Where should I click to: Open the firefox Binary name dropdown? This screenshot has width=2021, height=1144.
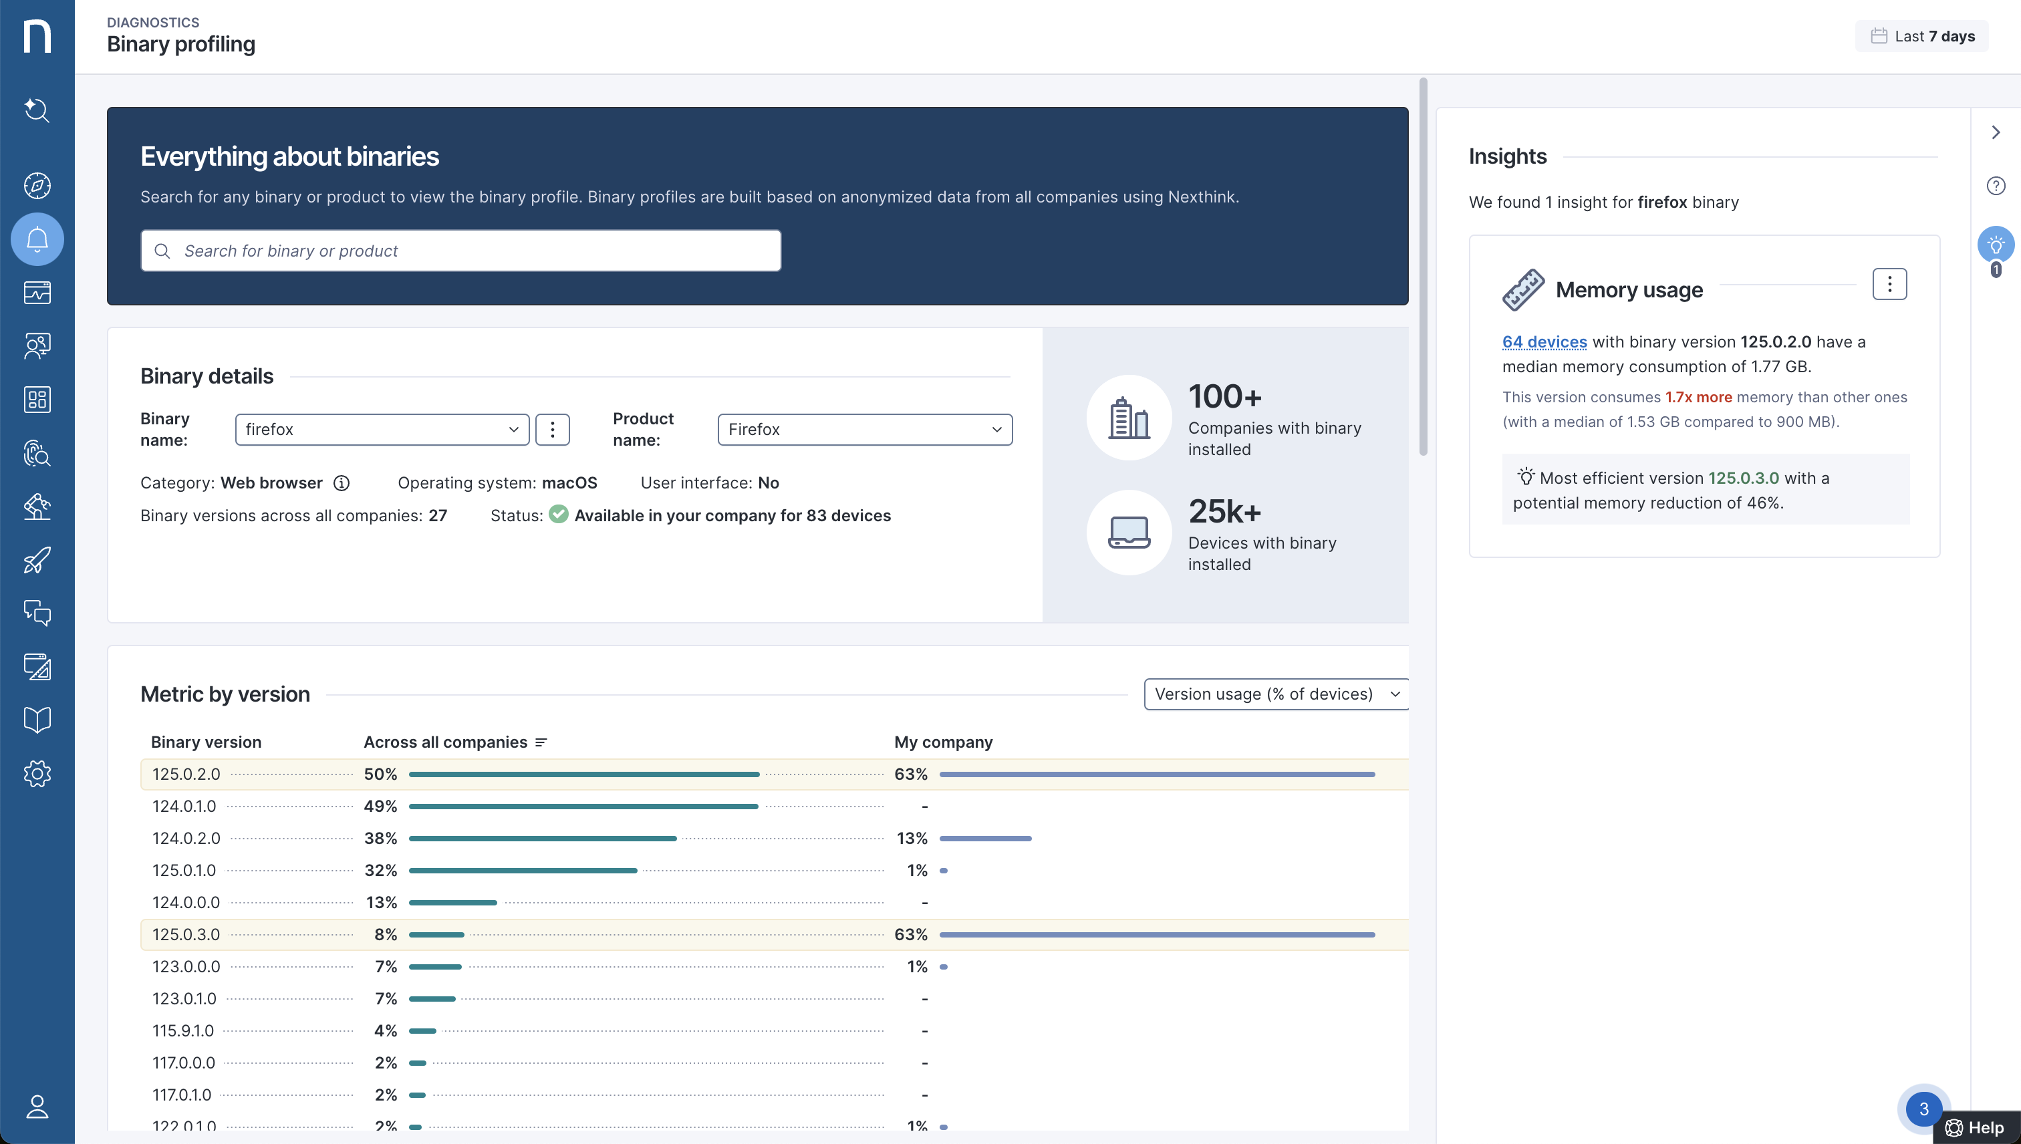pos(382,430)
